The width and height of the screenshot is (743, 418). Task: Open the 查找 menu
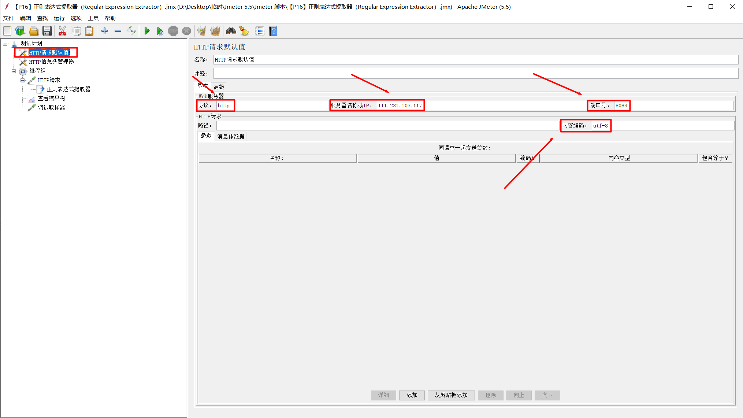coord(42,18)
